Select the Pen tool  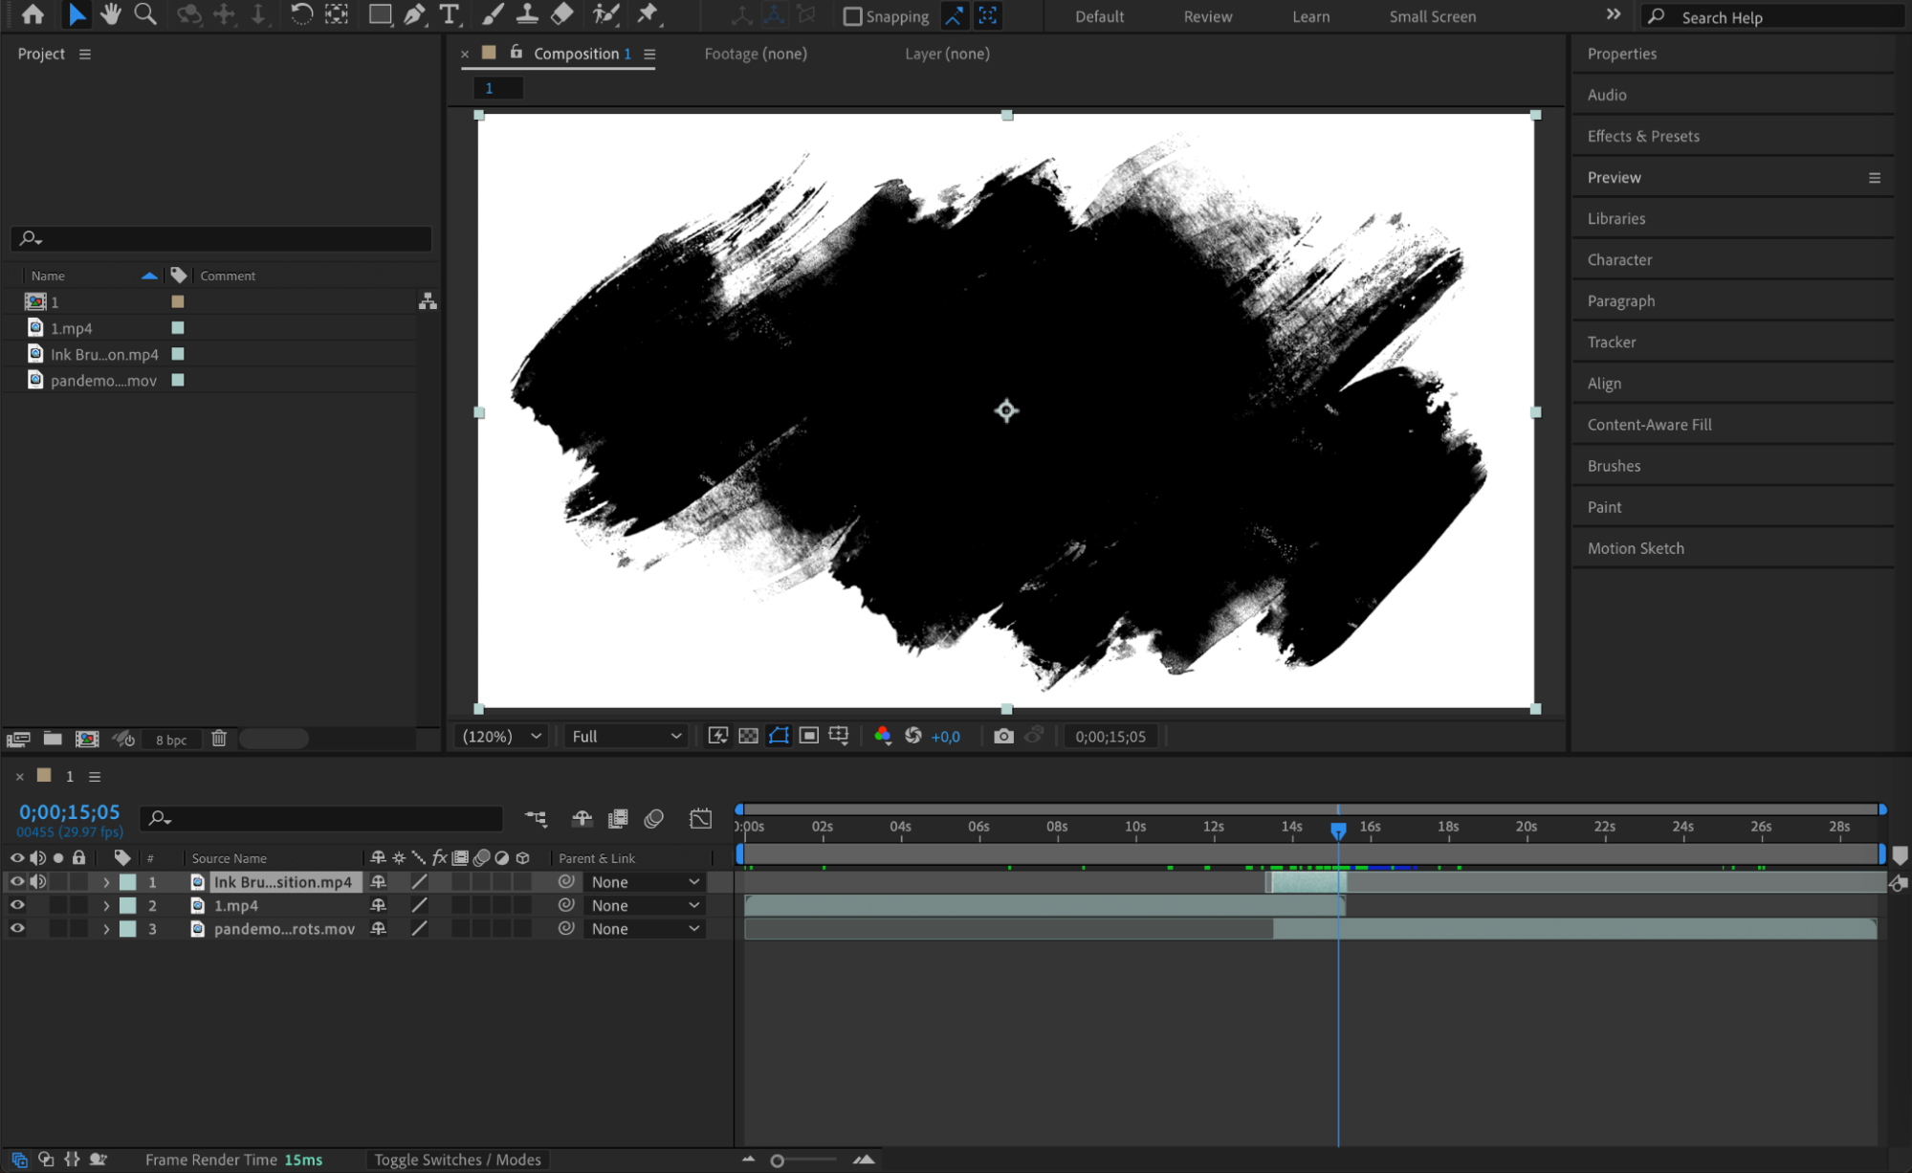pyautogui.click(x=414, y=14)
